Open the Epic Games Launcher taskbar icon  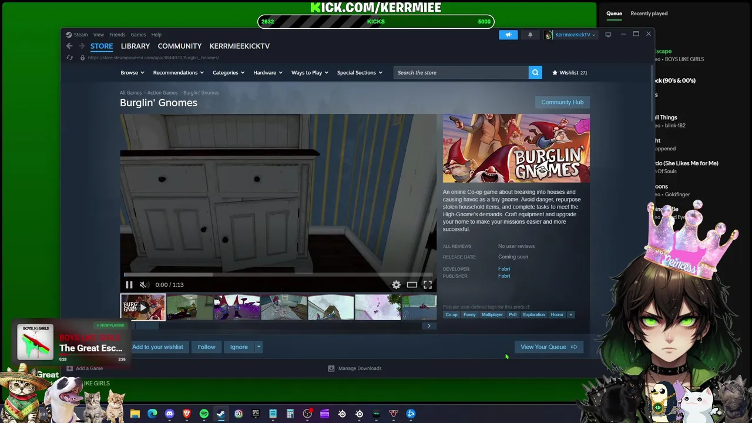[x=256, y=414]
